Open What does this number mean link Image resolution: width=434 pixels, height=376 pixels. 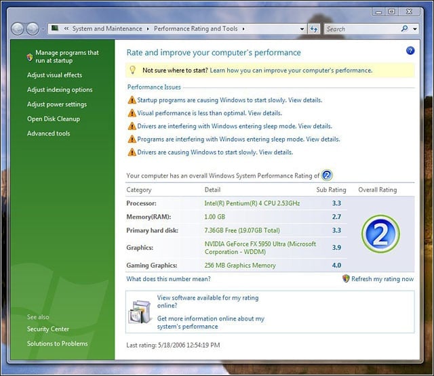click(168, 278)
